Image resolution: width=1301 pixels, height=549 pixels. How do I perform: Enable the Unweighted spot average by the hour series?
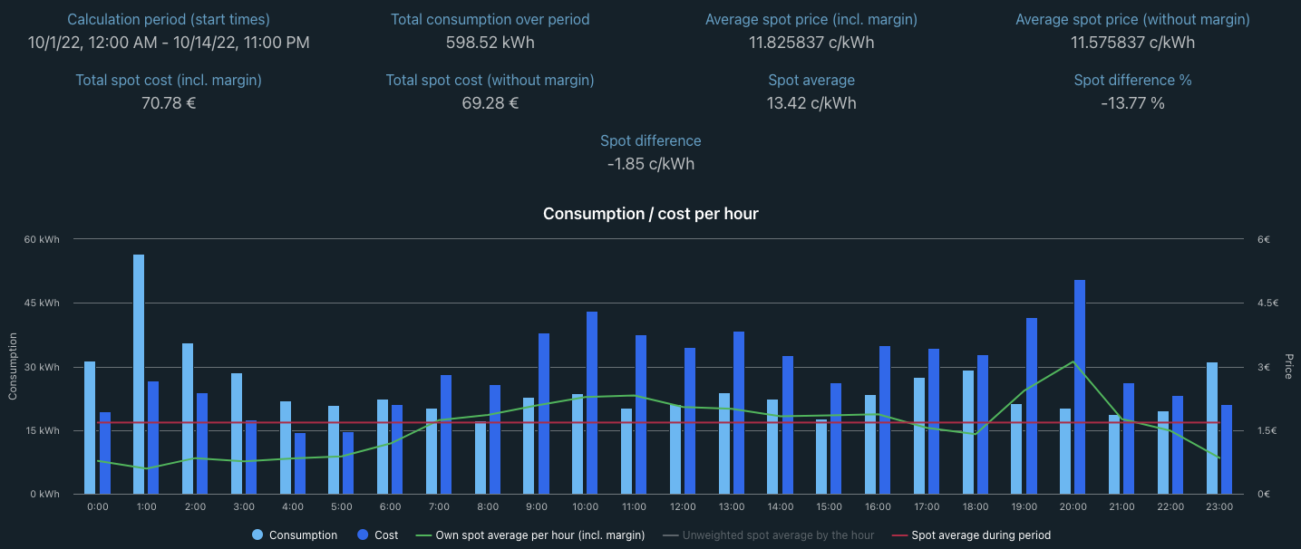coord(769,535)
